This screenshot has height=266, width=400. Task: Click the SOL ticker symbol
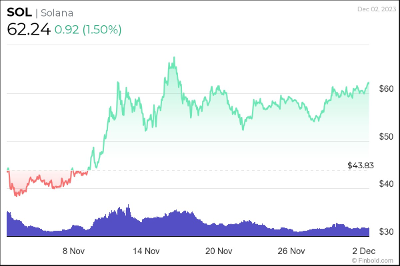click(19, 13)
